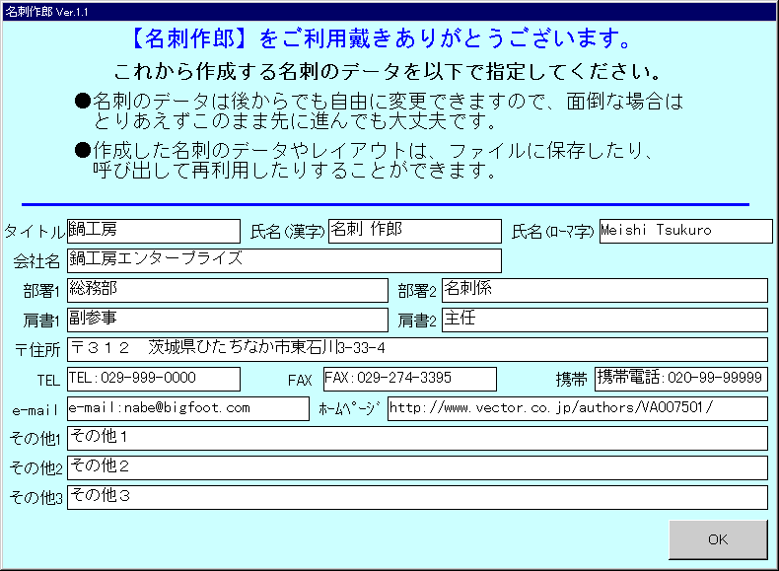Click the FAX field 029-274-3395

(x=410, y=379)
